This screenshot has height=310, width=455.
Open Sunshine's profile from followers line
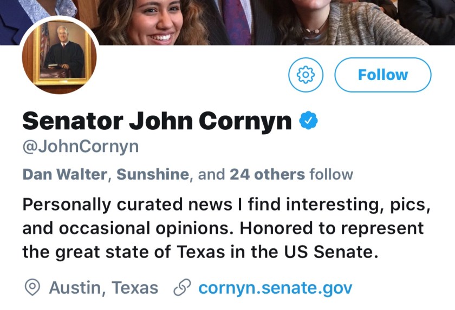click(x=153, y=175)
